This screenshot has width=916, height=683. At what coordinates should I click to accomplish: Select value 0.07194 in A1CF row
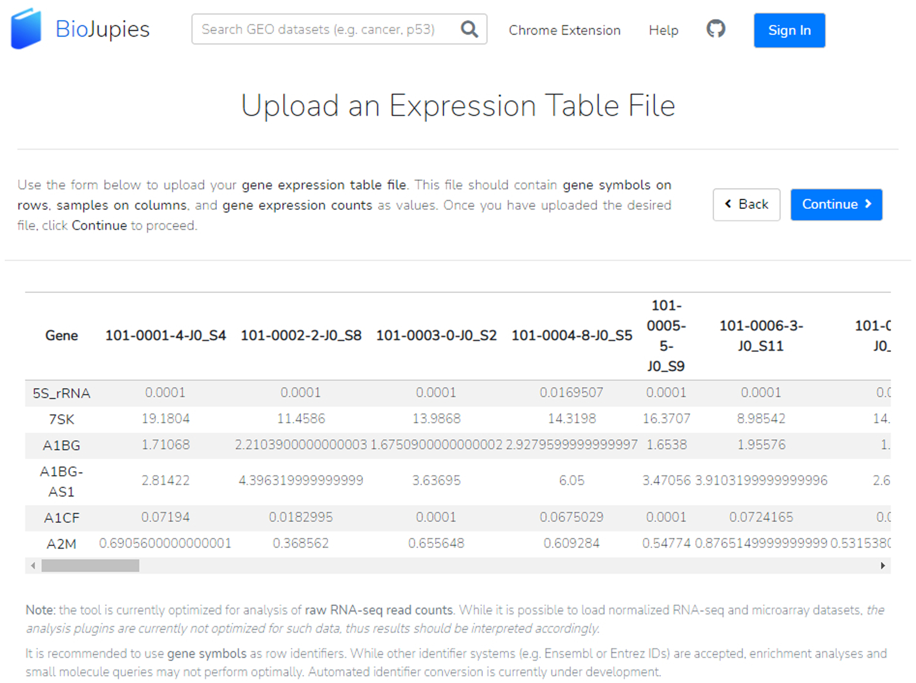[165, 517]
